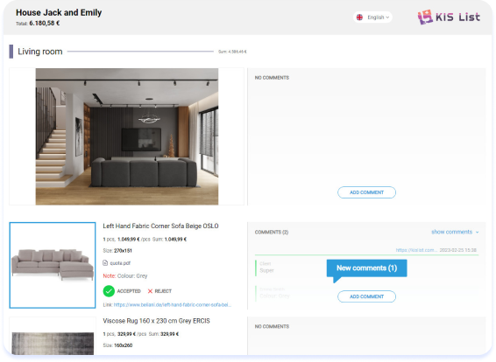The image size is (496, 362).
Task: Click the UK flag language icon
Action: coord(359,17)
